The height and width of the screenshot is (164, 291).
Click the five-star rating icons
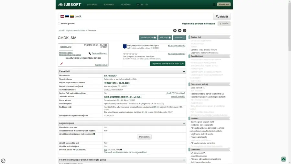pos(130,54)
